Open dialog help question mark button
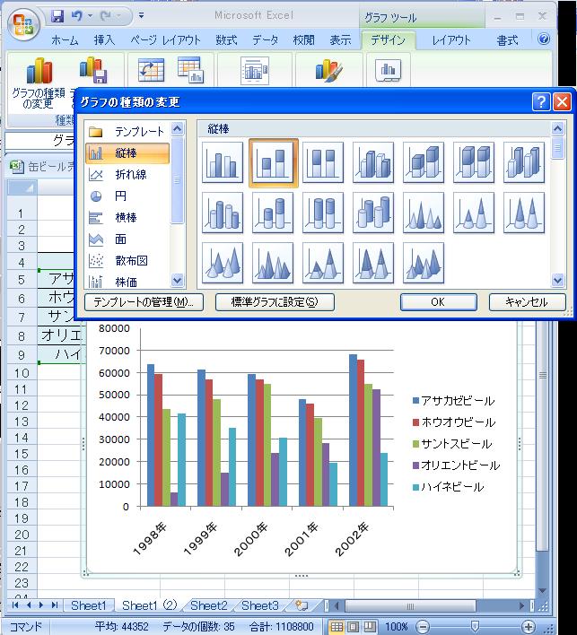 click(541, 101)
